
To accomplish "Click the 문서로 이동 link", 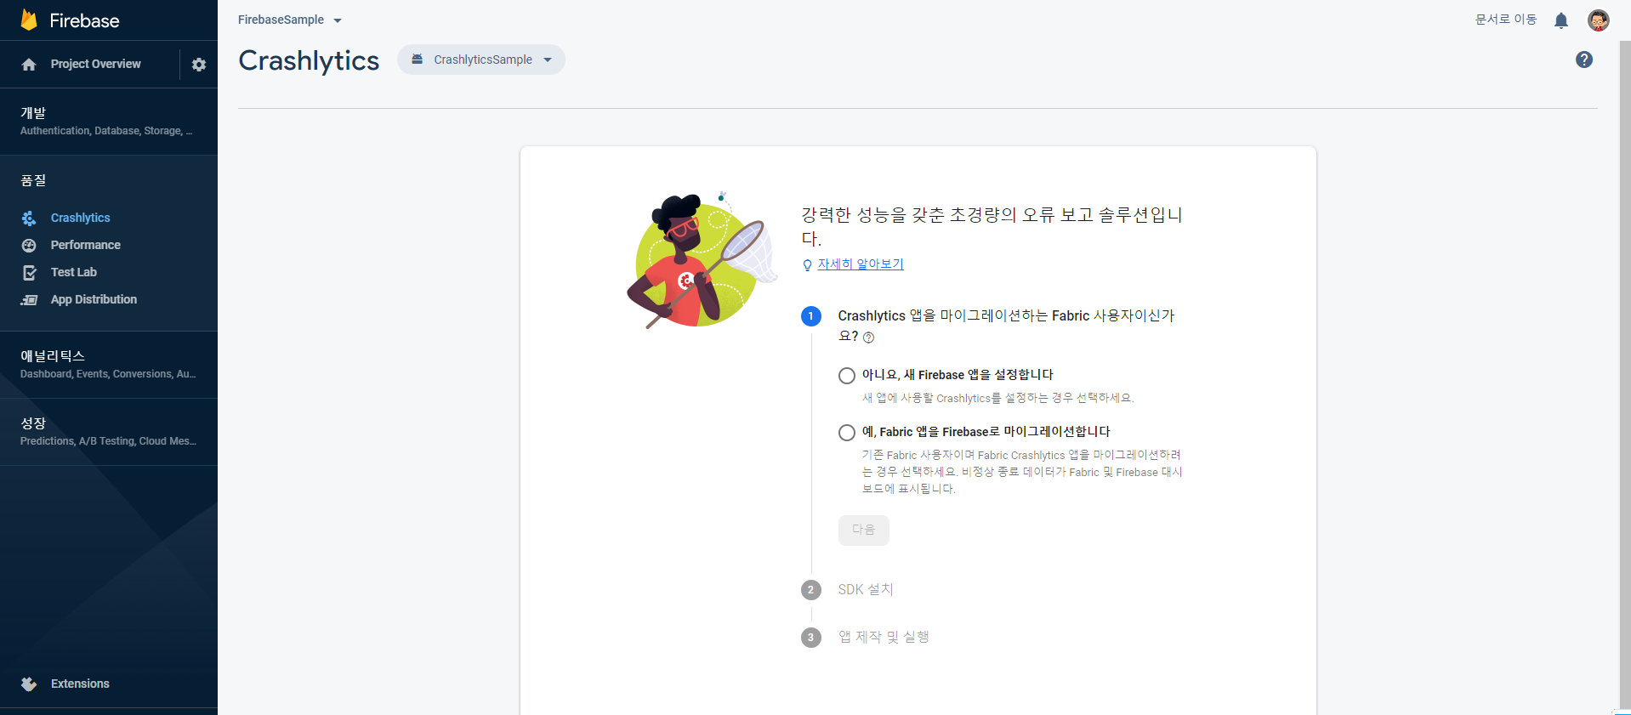I will tap(1506, 20).
